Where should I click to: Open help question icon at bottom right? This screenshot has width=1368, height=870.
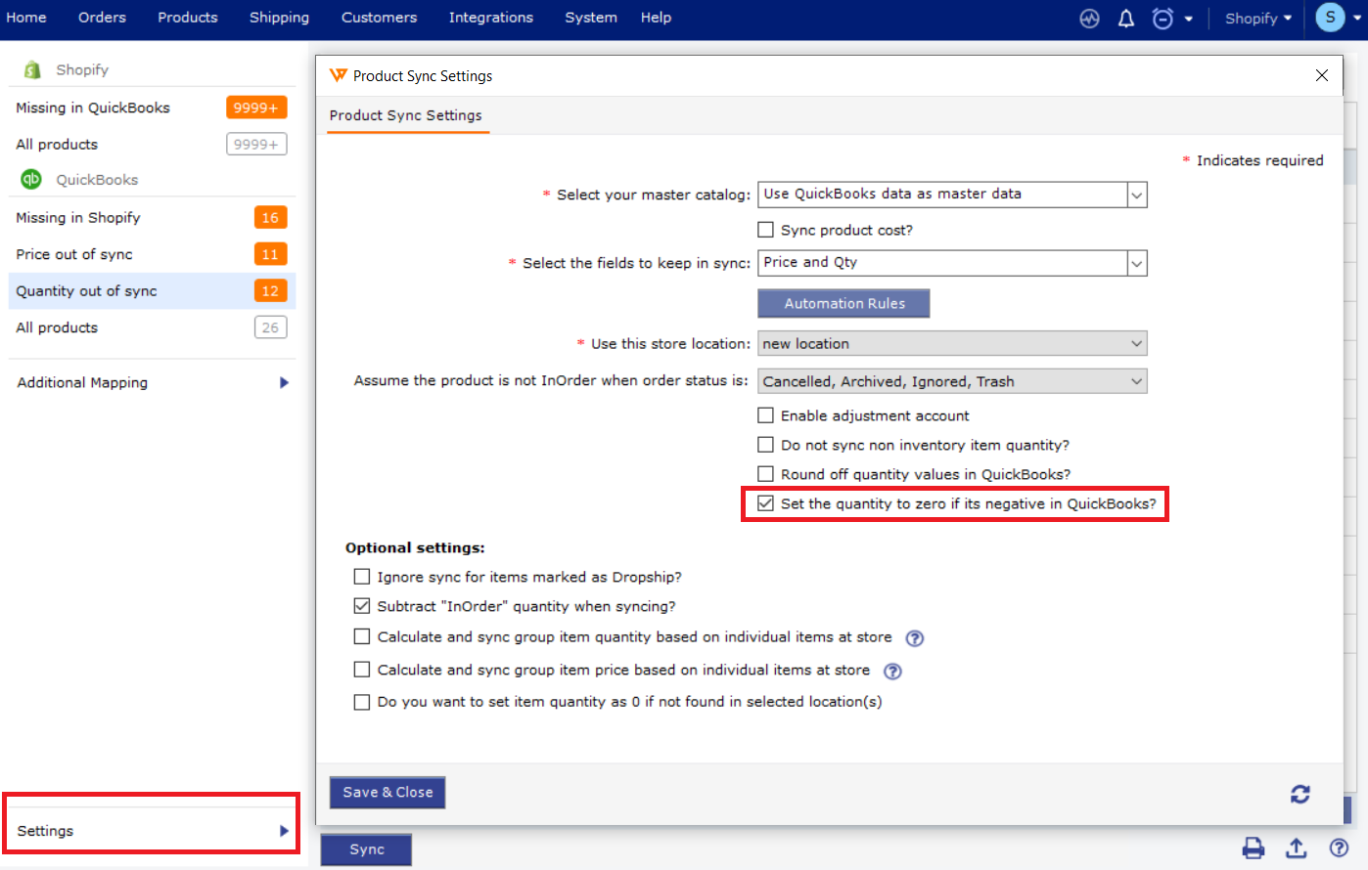(1339, 848)
